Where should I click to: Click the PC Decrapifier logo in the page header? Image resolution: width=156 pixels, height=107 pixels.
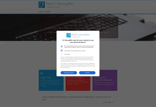pos(42,4)
